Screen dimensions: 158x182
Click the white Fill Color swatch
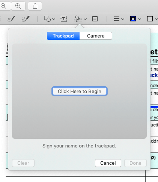click(x=150, y=19)
